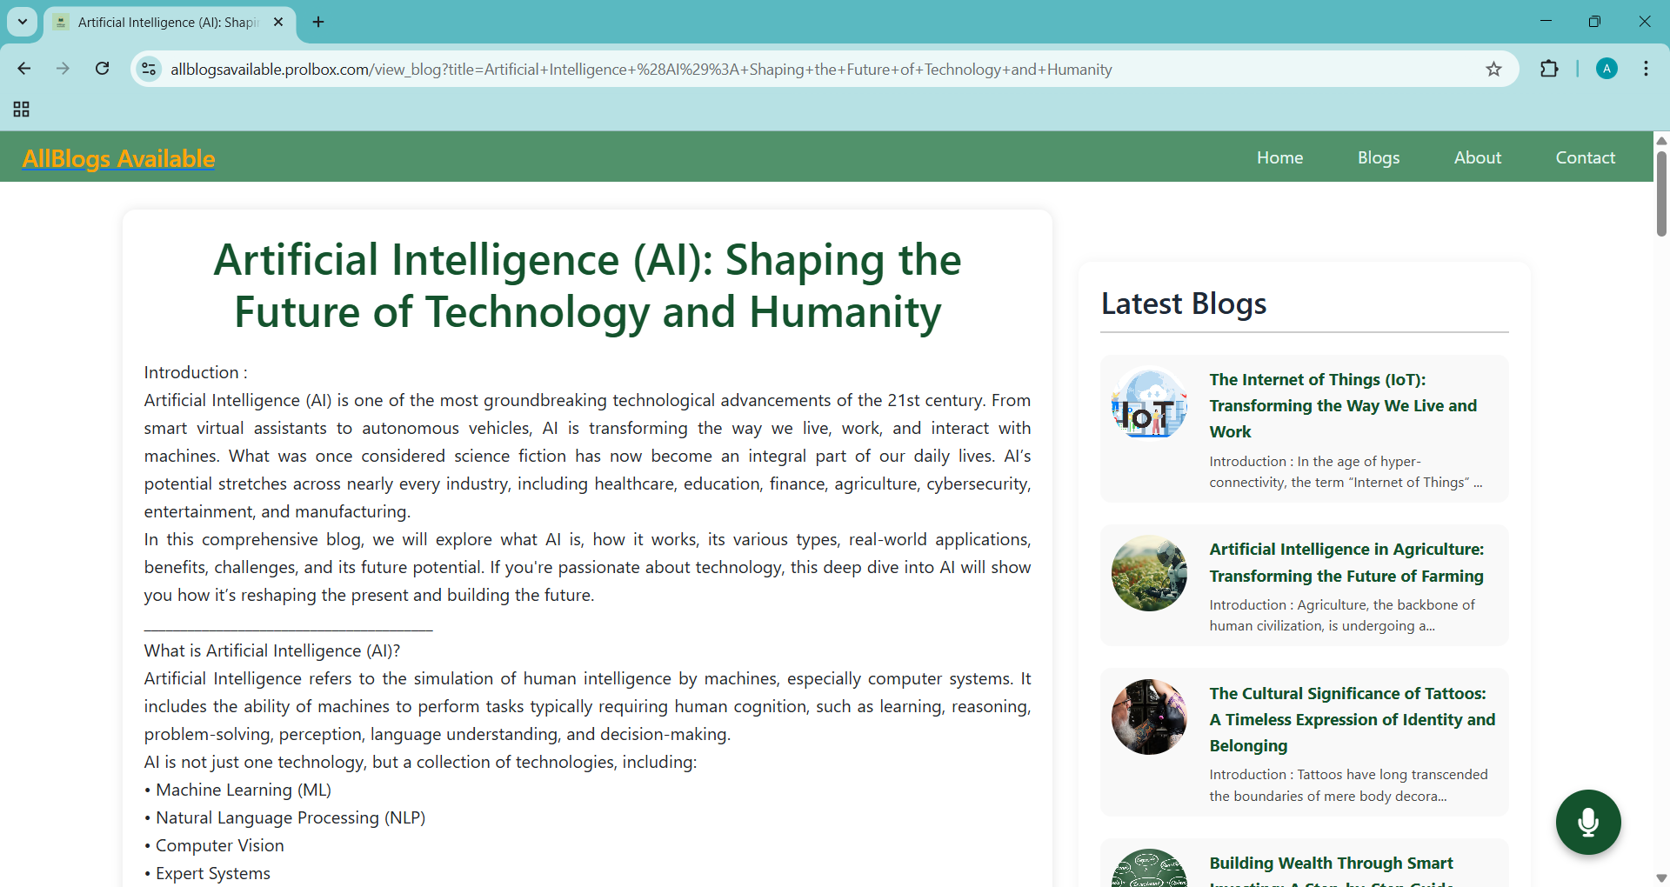
Task: Open the Contact page link
Action: tap(1585, 157)
